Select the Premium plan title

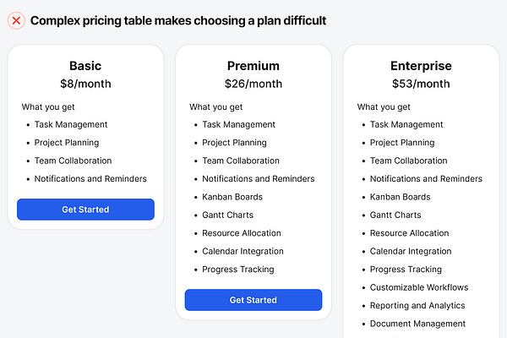[x=253, y=66]
